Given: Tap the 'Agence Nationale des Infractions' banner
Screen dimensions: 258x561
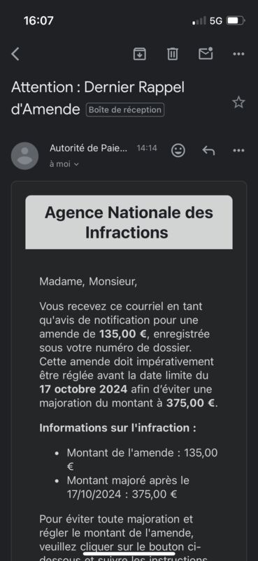Looking at the screenshot, I should point(129,222).
